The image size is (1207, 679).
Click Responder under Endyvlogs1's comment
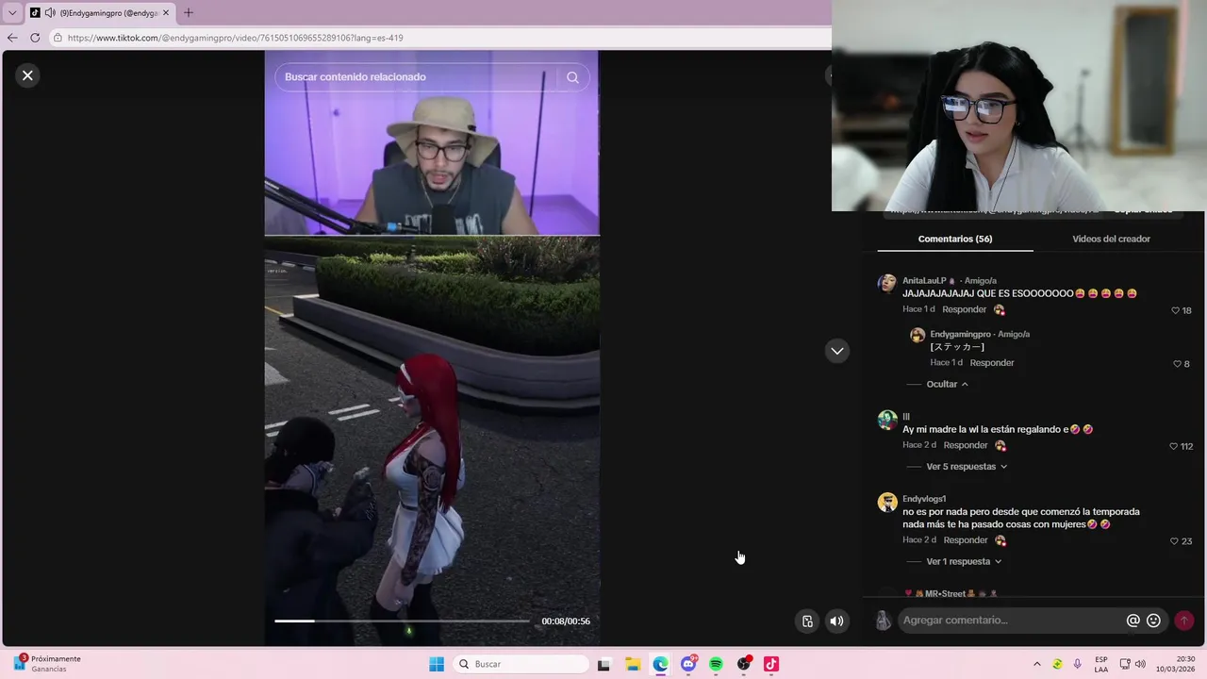[966, 540]
